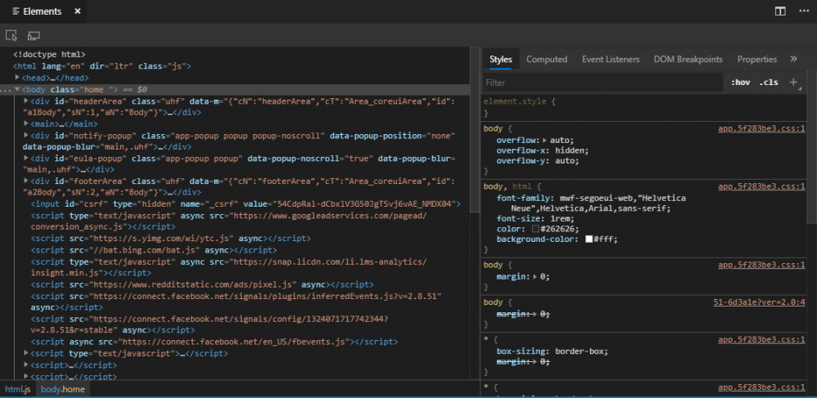817x398 pixels.
Task: Open the Event Listeners tab
Action: coord(610,60)
